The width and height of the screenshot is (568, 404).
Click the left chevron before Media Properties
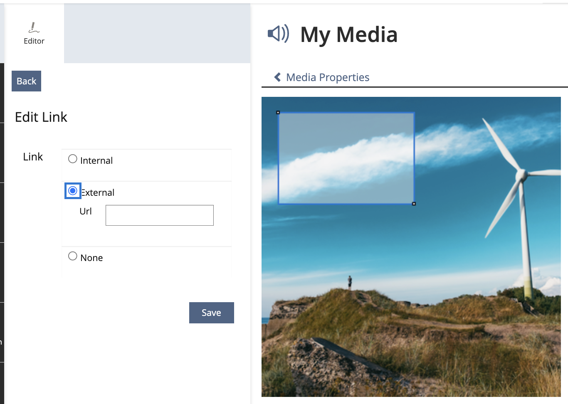tap(277, 77)
